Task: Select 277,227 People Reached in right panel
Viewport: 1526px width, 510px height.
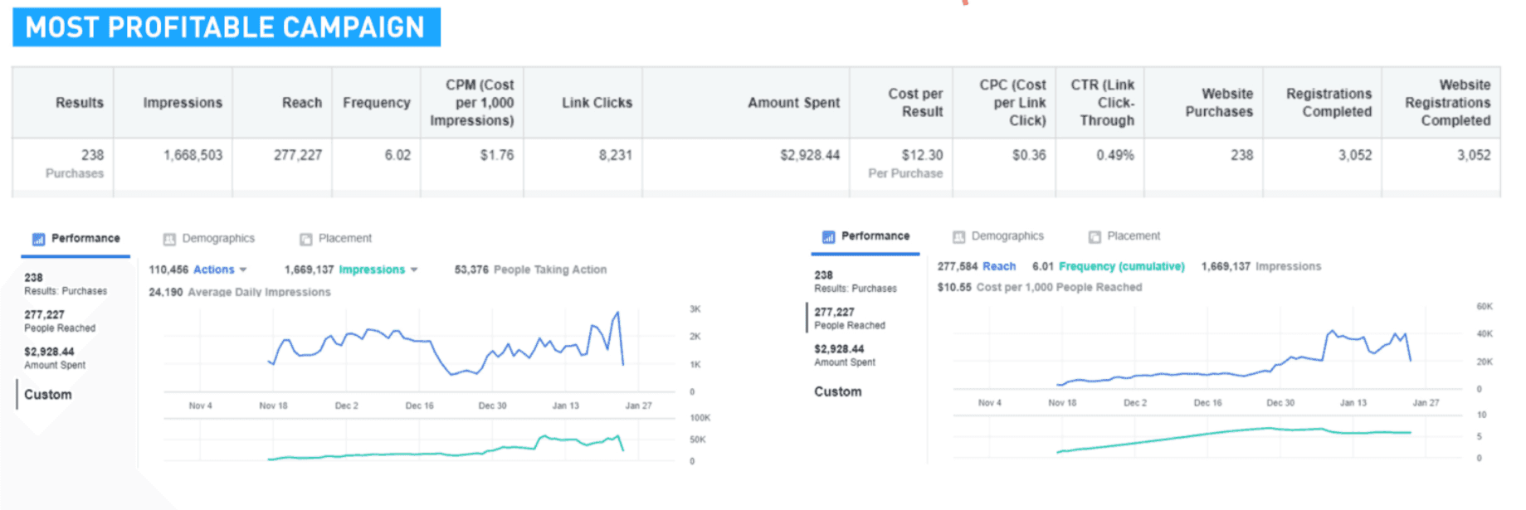Action: (x=850, y=318)
